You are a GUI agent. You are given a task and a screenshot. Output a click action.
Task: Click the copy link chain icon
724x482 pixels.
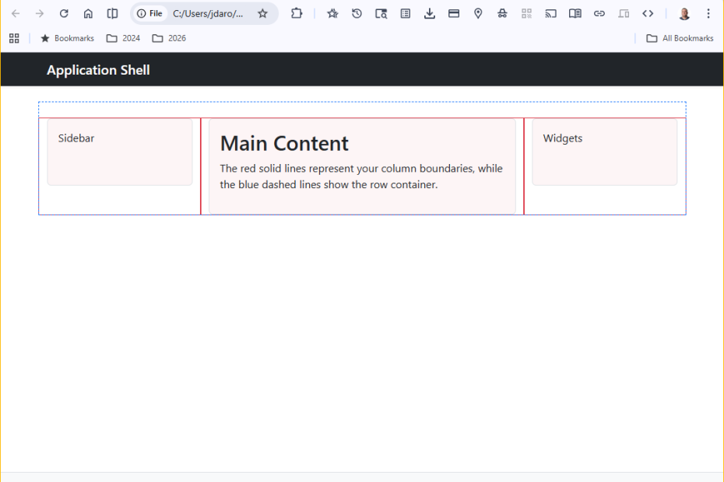(599, 13)
